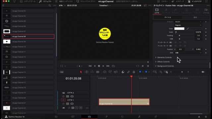Image resolution: width=212 pixels, height=119 pixels.
Task: Play in reverse
Action: pos(95,66)
